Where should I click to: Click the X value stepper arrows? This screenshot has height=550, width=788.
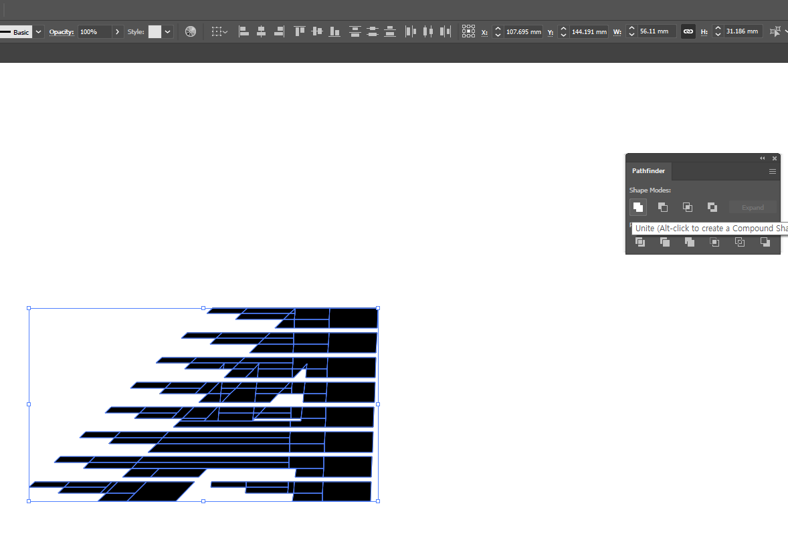(x=498, y=31)
